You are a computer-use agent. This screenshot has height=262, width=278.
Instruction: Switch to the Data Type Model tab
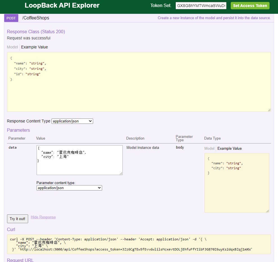pyautogui.click(x=209, y=148)
